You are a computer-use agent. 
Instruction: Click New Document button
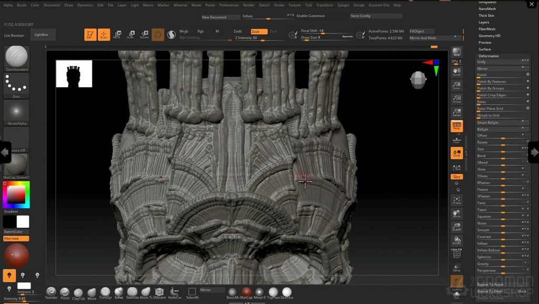(x=221, y=17)
